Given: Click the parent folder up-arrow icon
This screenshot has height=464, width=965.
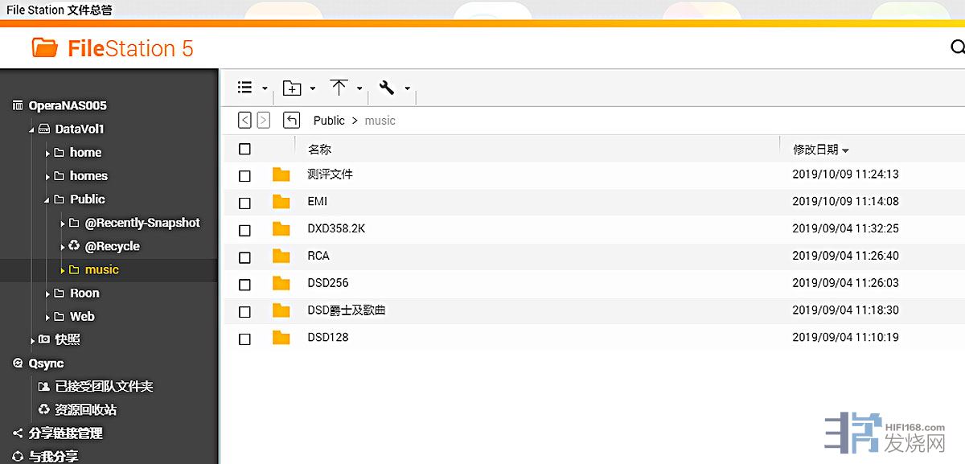Looking at the screenshot, I should [x=291, y=121].
